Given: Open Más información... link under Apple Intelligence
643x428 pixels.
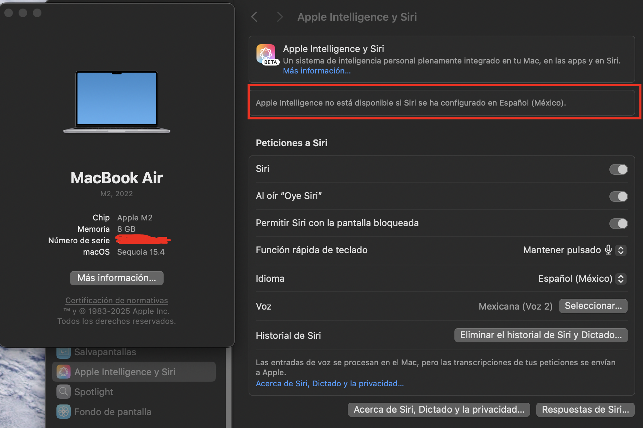Looking at the screenshot, I should click(317, 71).
